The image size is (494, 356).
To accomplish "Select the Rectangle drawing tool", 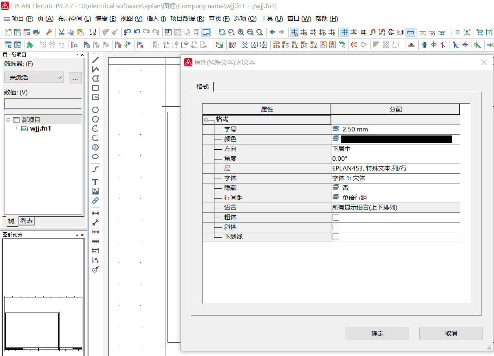I will (95, 88).
